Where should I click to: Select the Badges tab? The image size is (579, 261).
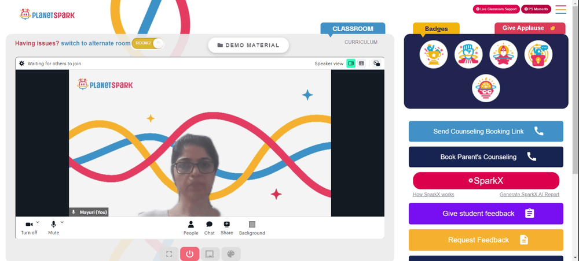(436, 28)
